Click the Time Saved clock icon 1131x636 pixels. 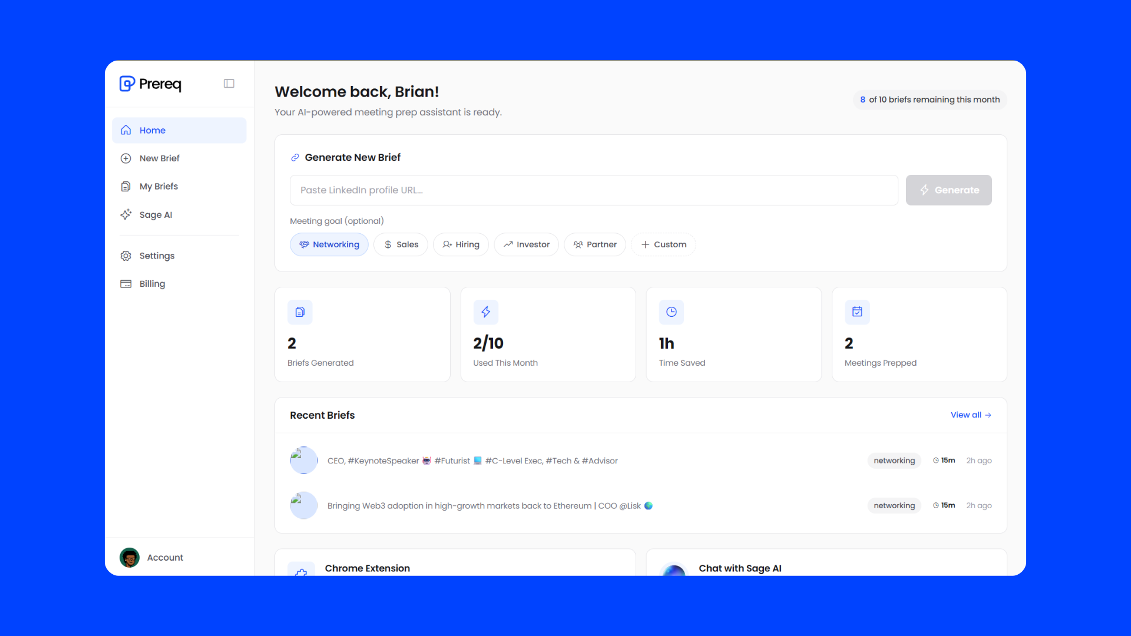tap(671, 312)
